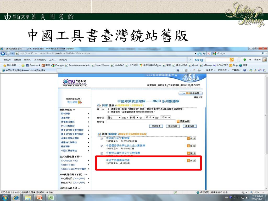Click the 檢索首頁 top navigation link
The height and width of the screenshot is (201, 268).
(152, 85)
